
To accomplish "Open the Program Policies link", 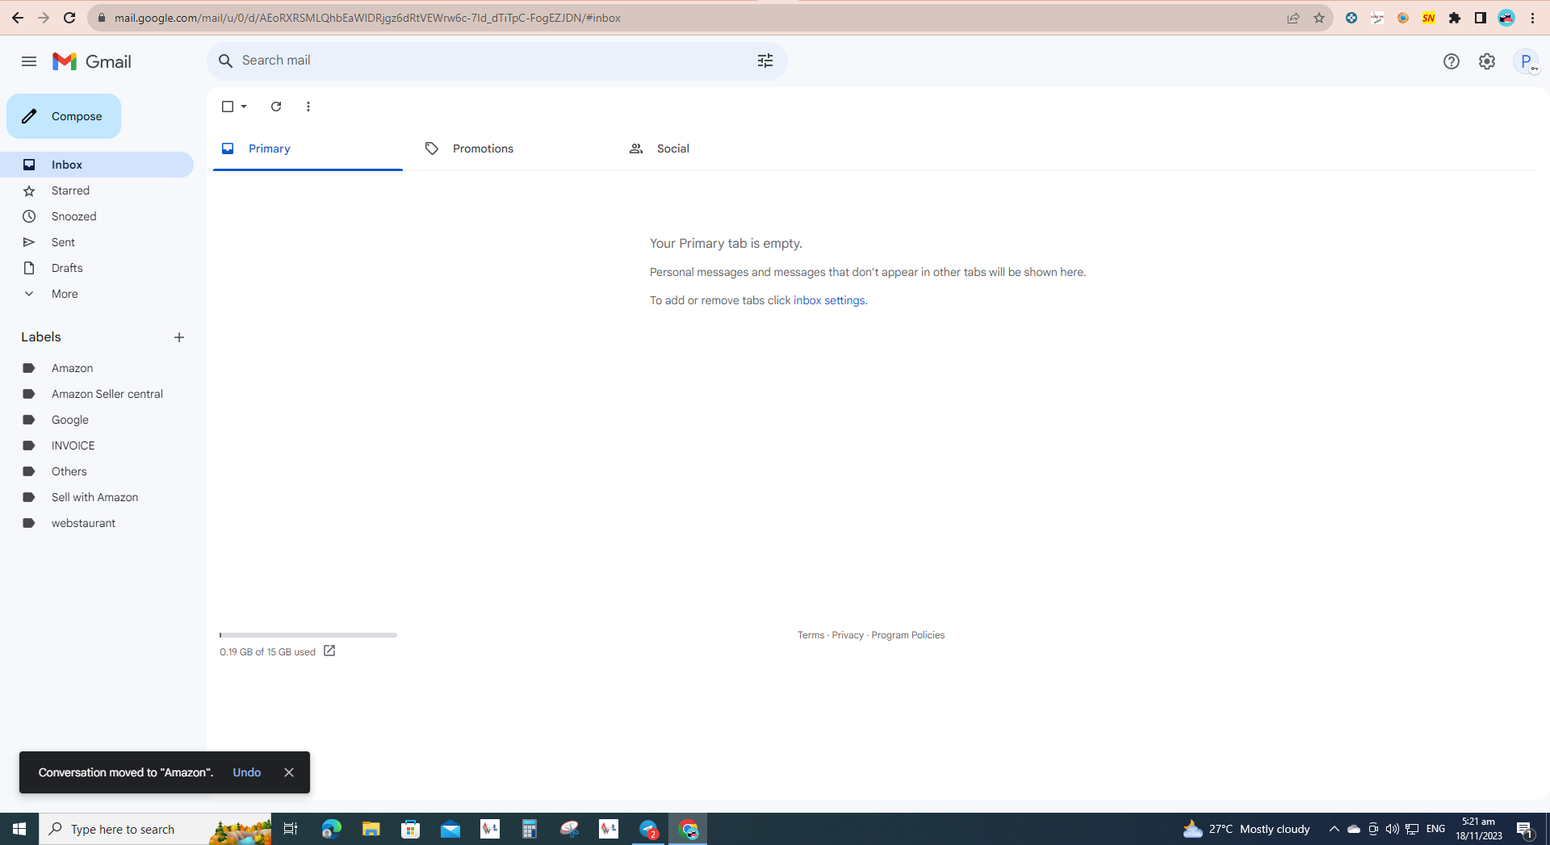I will [907, 635].
